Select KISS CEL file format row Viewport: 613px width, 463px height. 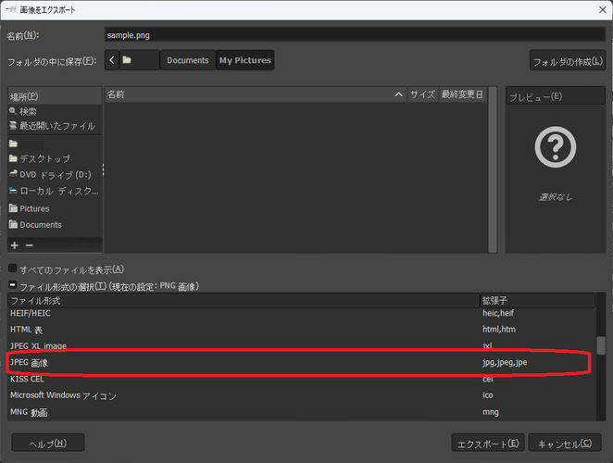tap(301, 379)
